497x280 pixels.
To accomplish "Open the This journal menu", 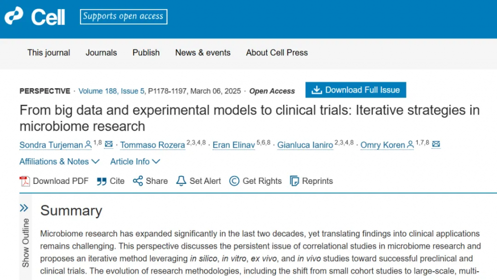I will [49, 52].
